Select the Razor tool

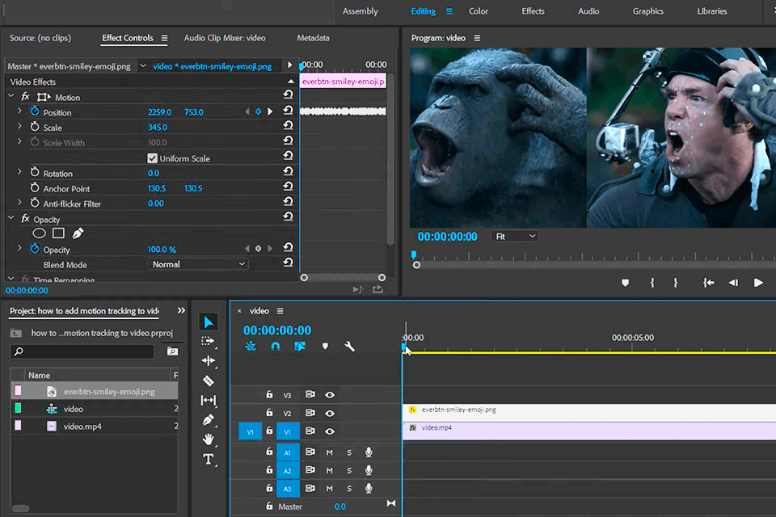[209, 380]
